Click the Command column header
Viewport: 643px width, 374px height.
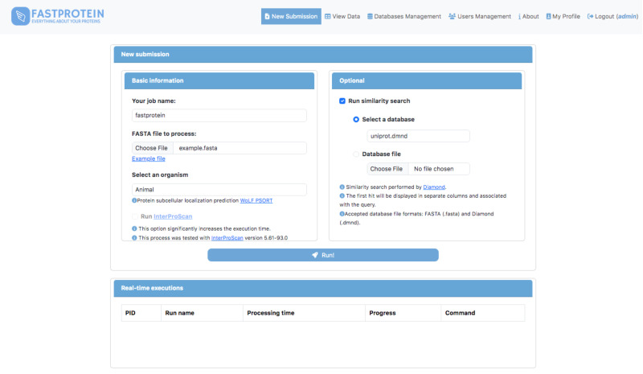click(x=483, y=313)
